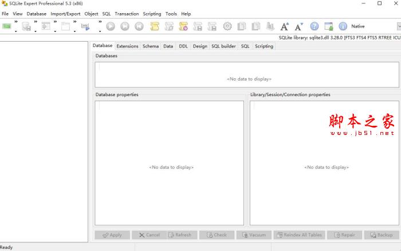Click the grayed blank window toolbar icon

coord(65,26)
